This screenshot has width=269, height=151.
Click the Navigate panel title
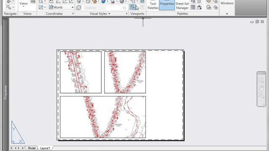[10, 13]
